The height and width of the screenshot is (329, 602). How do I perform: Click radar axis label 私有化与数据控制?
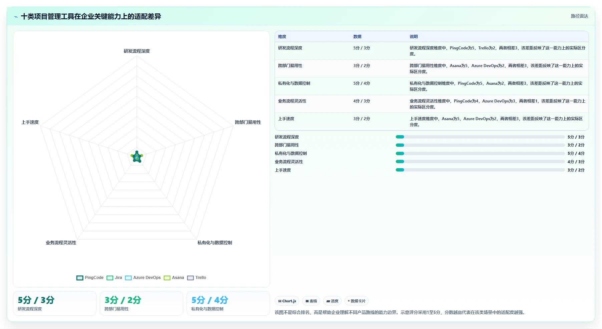point(215,243)
